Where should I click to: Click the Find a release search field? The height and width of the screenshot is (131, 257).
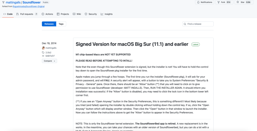(x=200, y=24)
